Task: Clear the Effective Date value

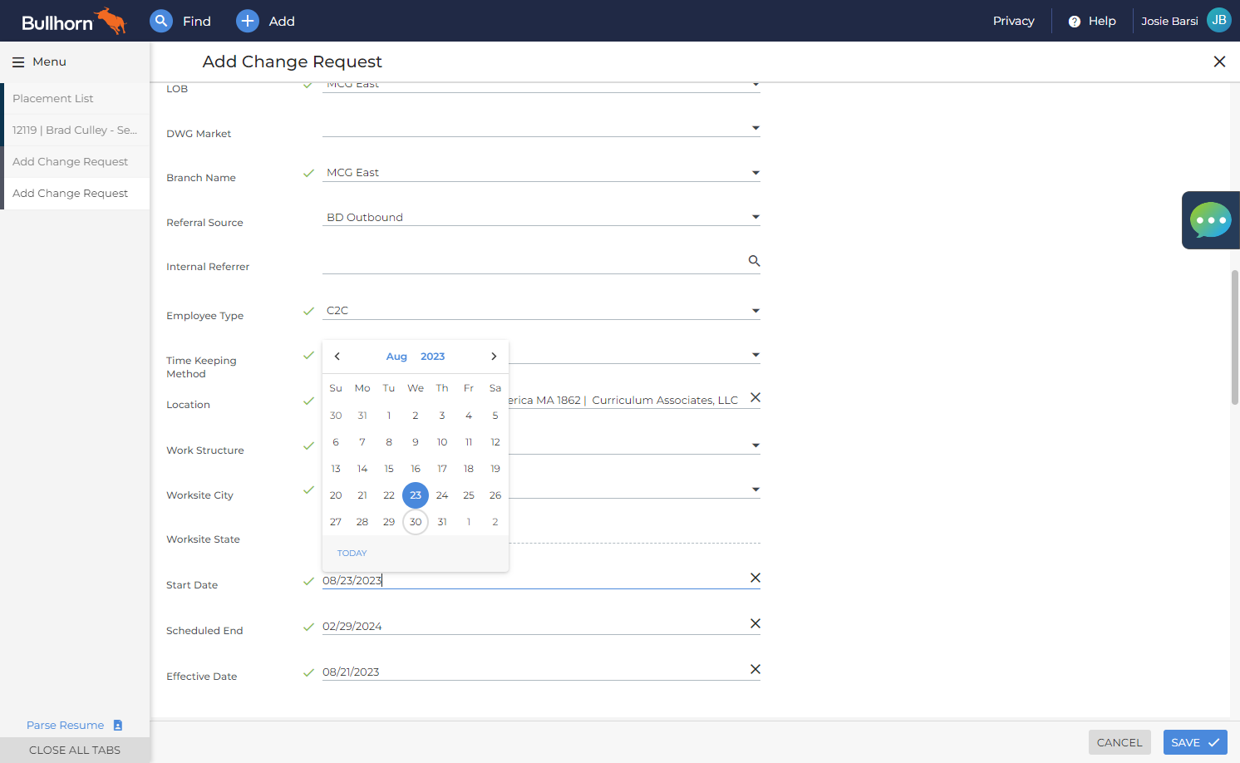Action: [x=755, y=669]
